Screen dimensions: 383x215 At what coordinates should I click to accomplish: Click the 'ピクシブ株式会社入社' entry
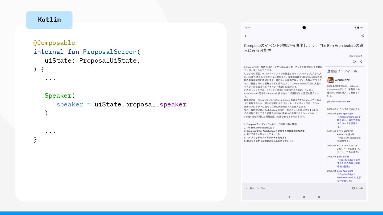(348, 109)
